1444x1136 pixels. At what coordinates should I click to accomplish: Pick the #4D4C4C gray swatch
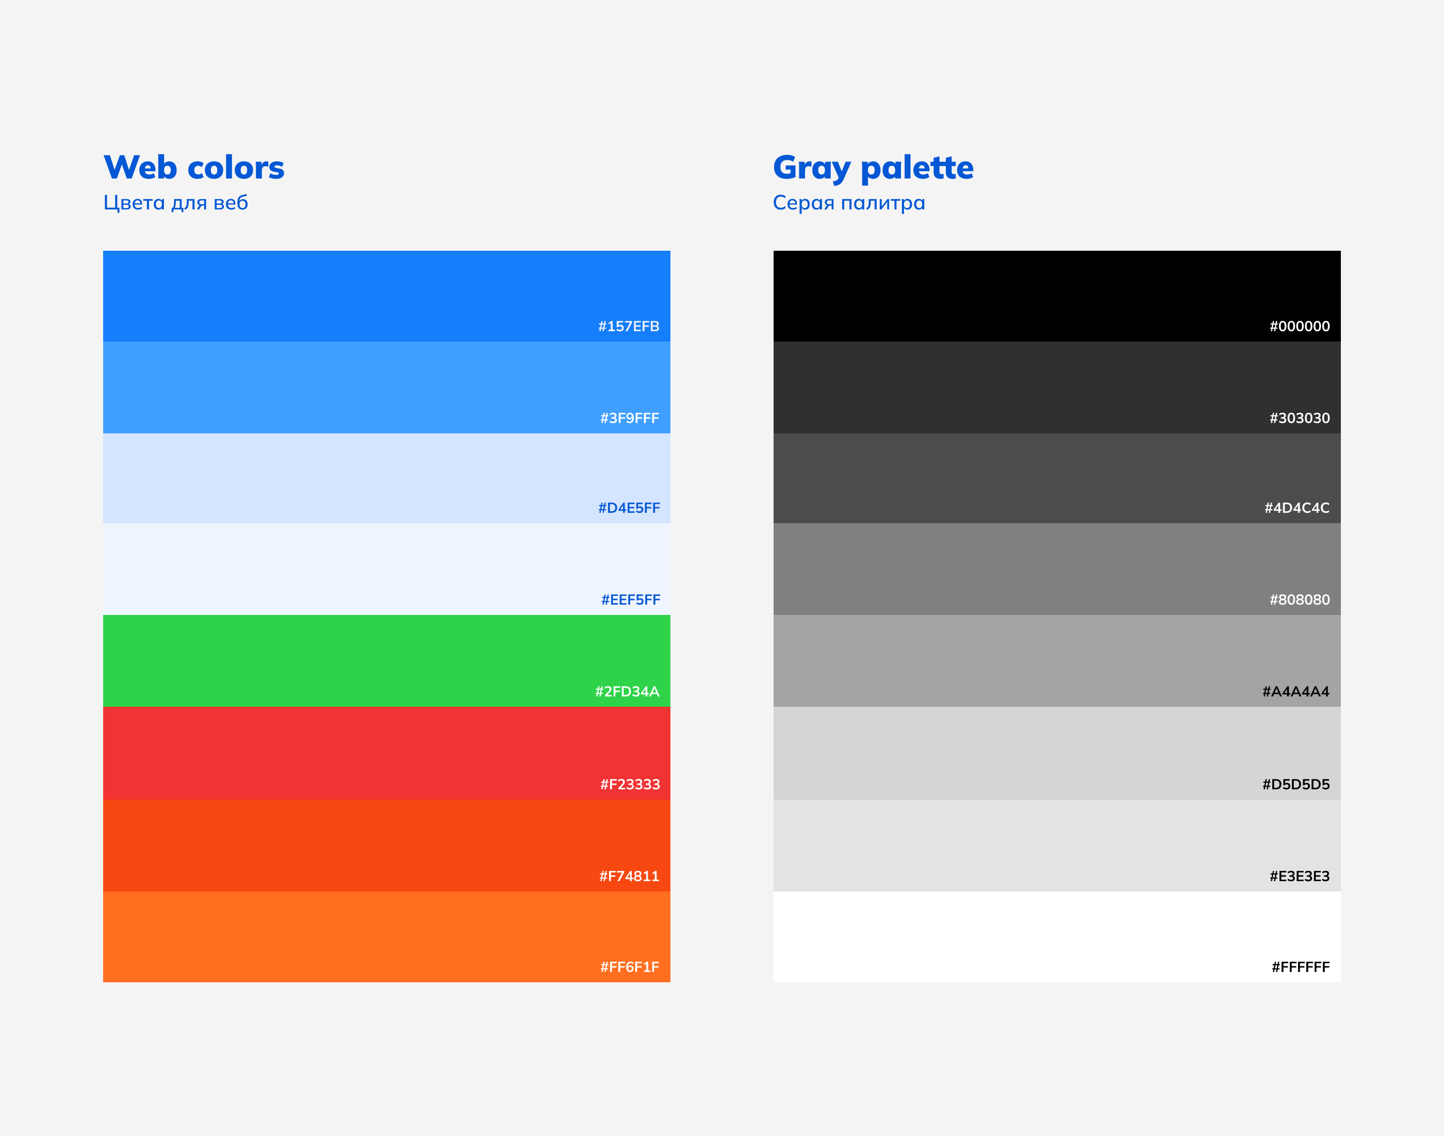tap(1056, 478)
